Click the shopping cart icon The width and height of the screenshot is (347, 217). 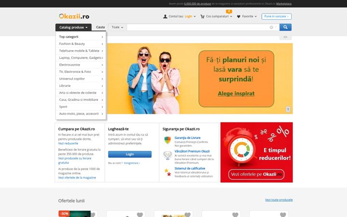202,16
